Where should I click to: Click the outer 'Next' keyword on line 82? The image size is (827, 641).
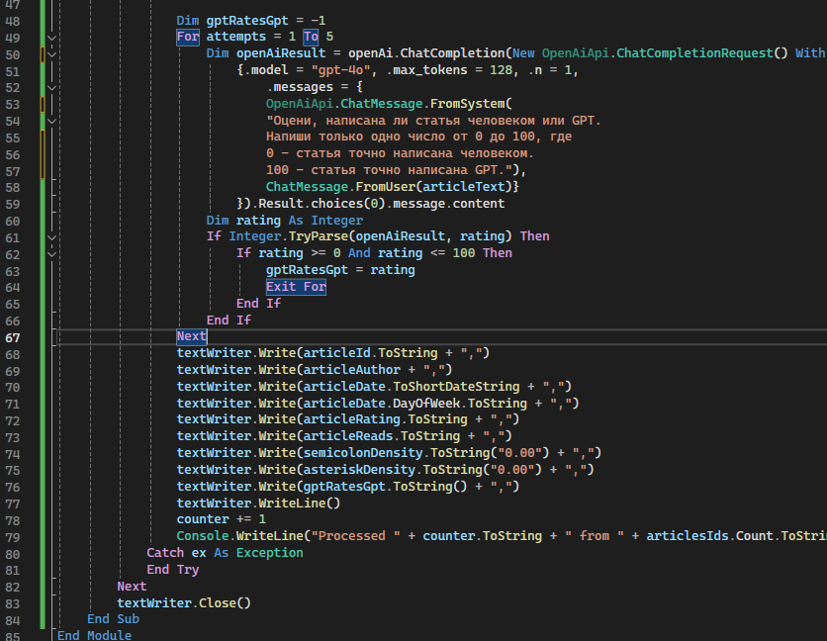pos(132,587)
